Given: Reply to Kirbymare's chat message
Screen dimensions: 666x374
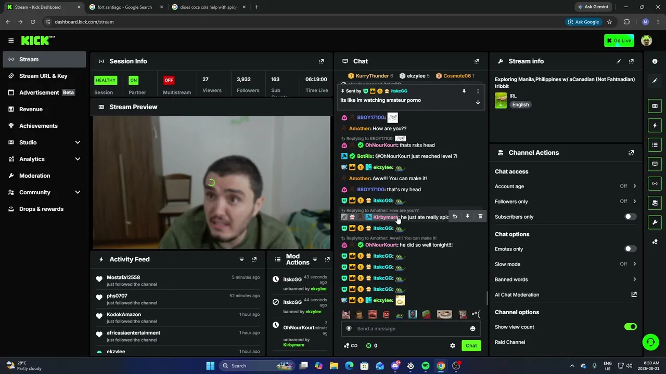Looking at the screenshot, I should (455, 217).
